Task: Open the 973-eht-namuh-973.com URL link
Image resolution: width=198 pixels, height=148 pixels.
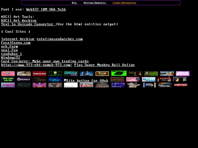Action: click(x=37, y=65)
